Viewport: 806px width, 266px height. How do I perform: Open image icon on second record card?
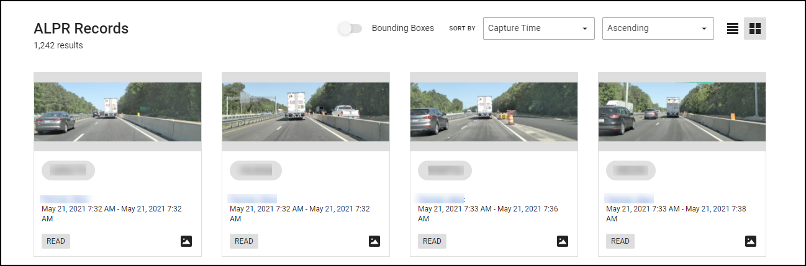click(x=374, y=241)
